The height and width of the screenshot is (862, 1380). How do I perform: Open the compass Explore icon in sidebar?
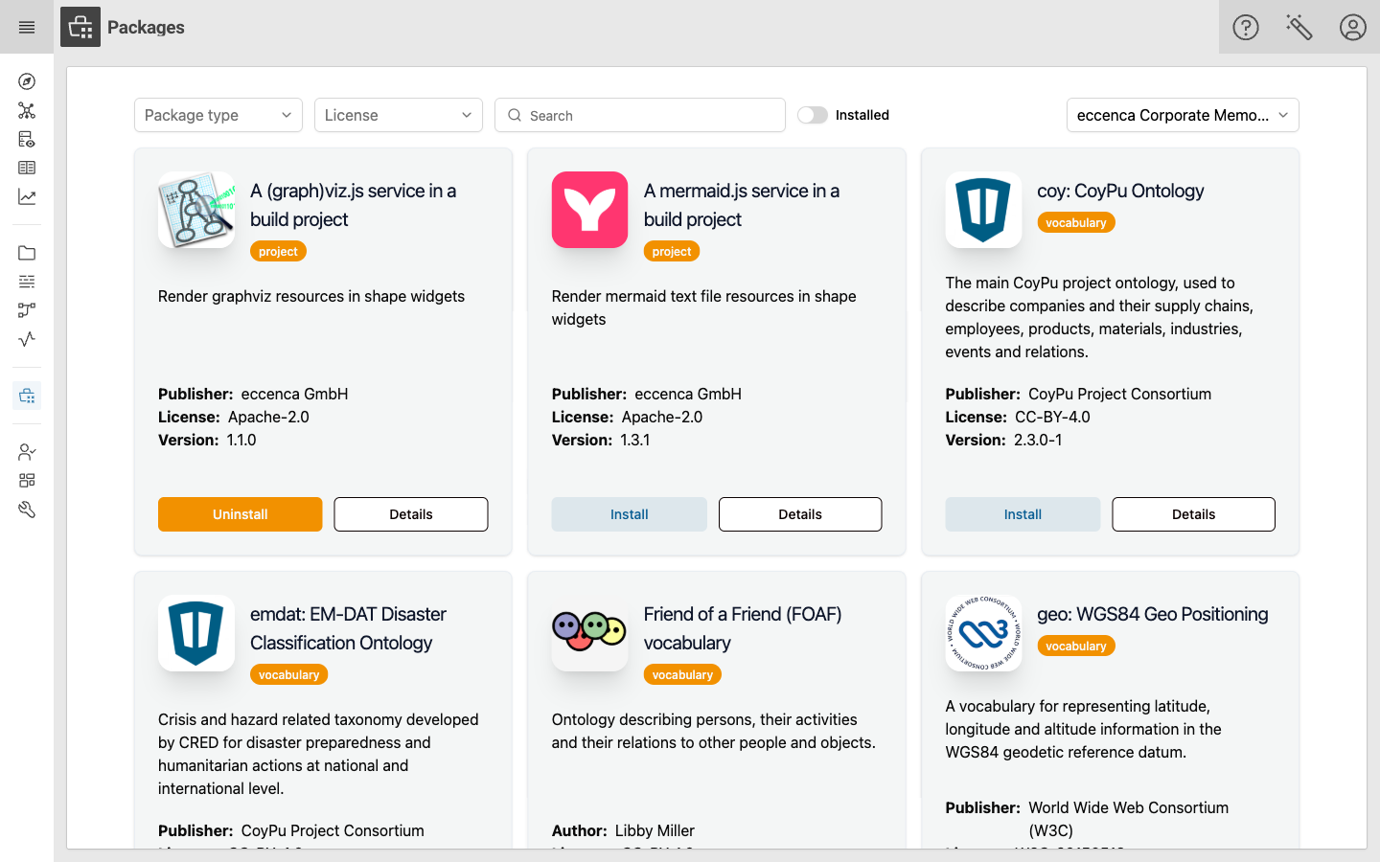coord(27,81)
